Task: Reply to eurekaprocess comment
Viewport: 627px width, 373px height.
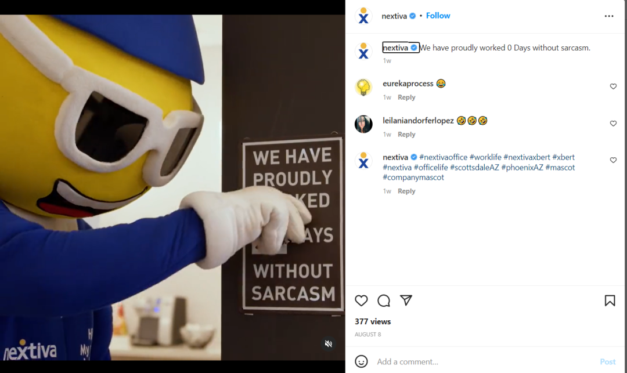Action: pos(406,97)
